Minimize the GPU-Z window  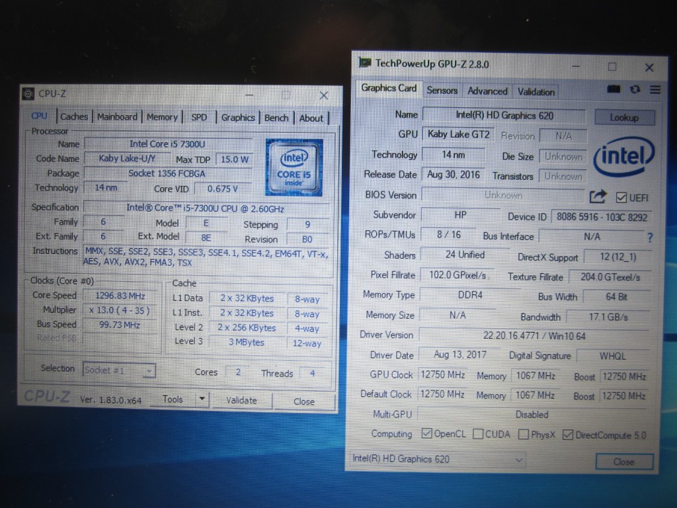click(x=576, y=66)
